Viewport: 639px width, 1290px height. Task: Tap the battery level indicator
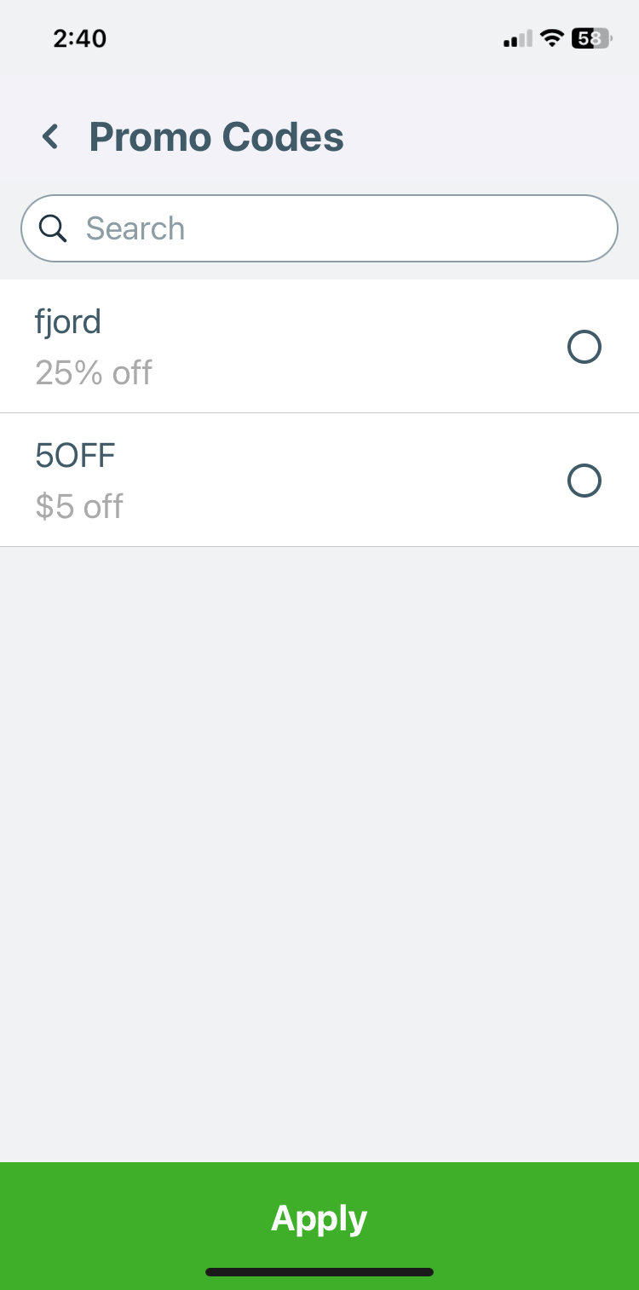click(x=591, y=38)
